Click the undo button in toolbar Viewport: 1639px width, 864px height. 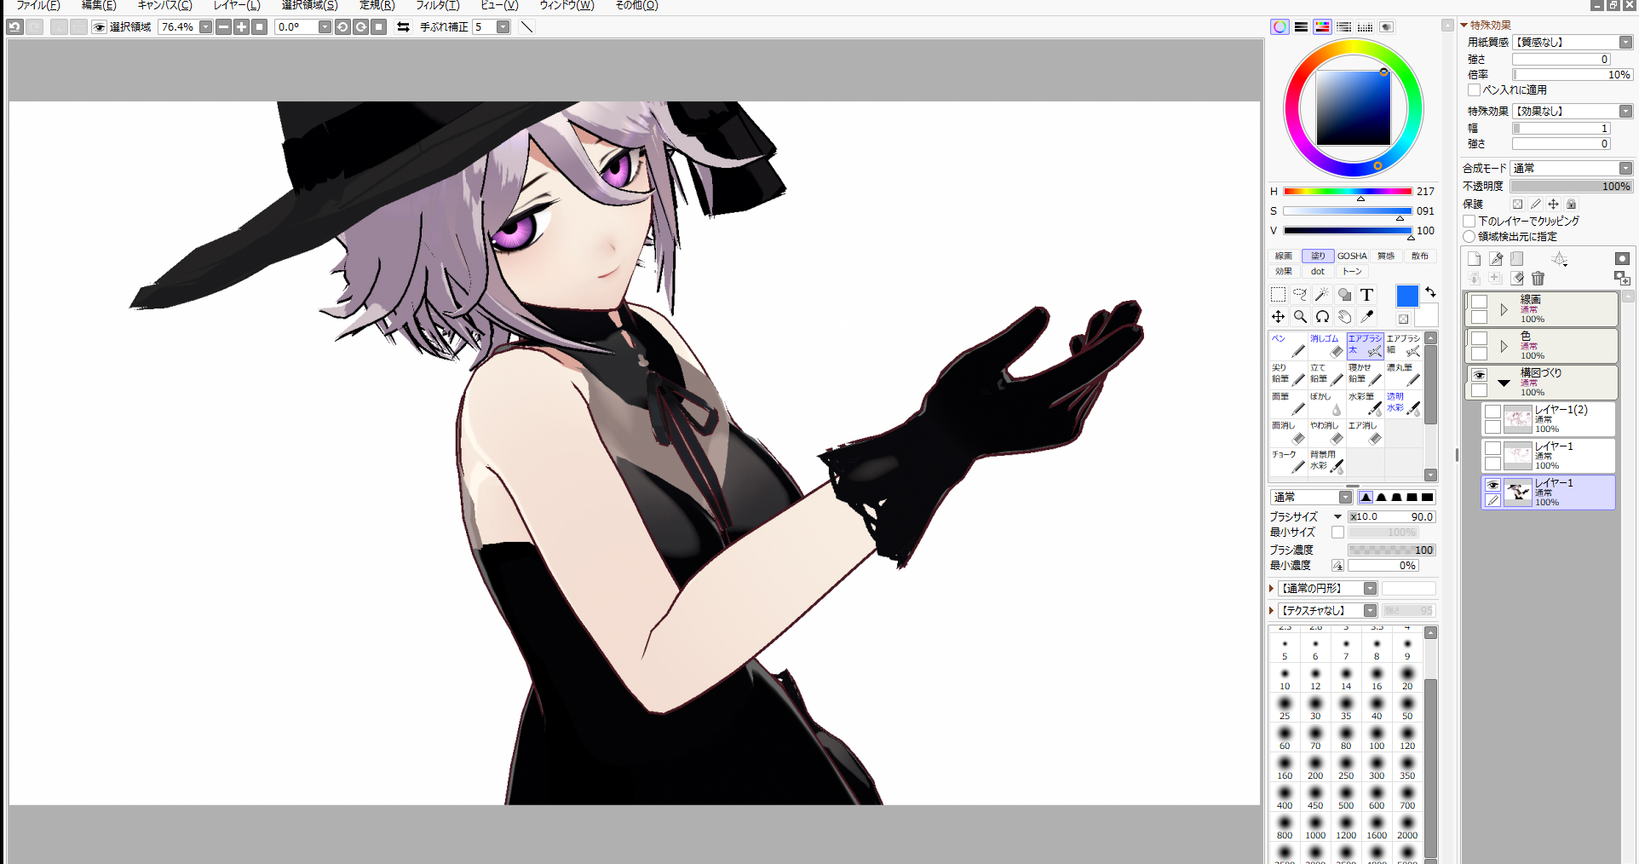pos(14,27)
